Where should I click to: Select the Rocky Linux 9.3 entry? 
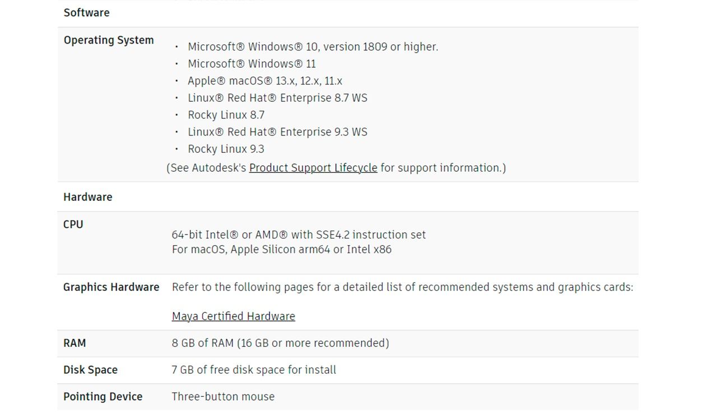point(226,149)
